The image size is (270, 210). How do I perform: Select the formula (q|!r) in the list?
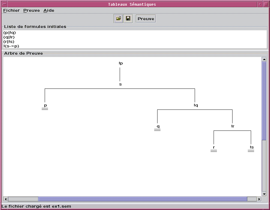coord(9,37)
